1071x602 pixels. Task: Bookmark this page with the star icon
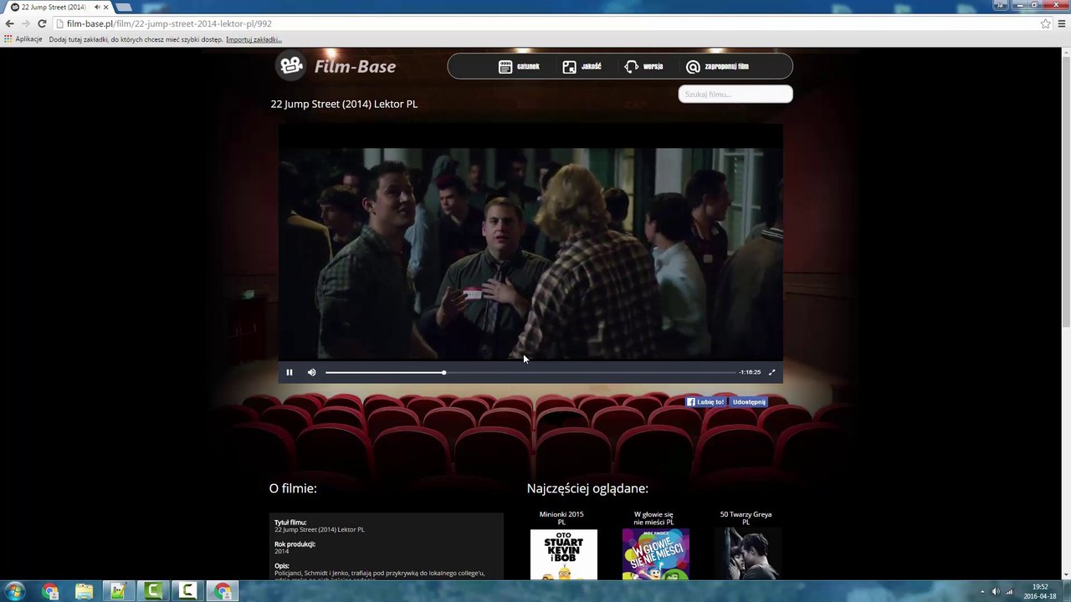coord(1045,23)
